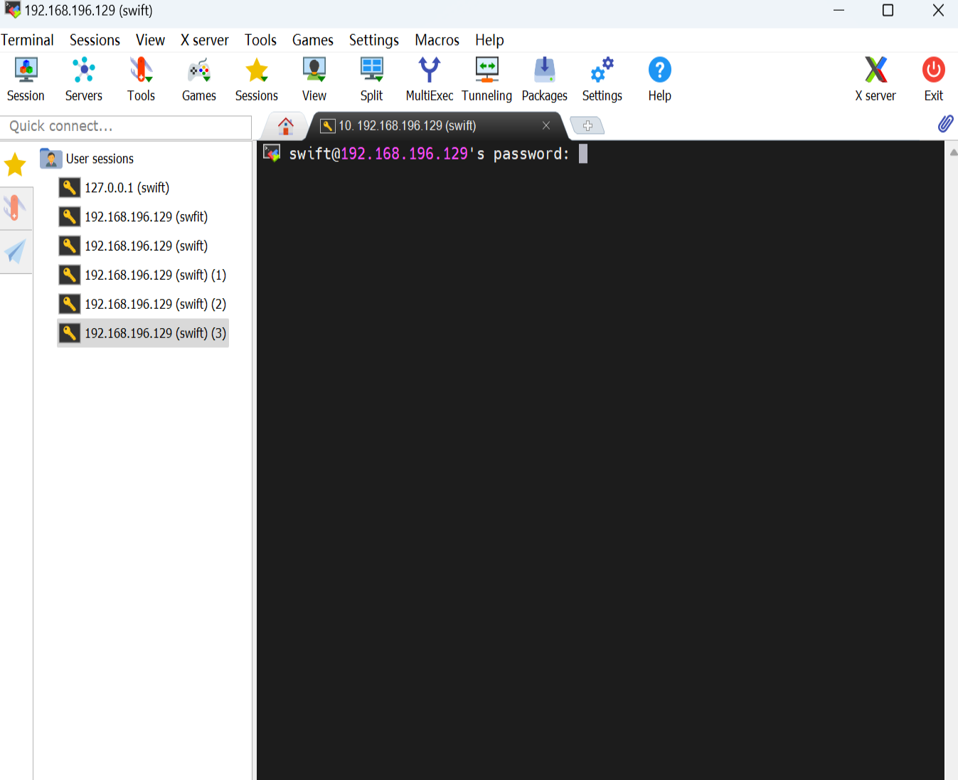Image resolution: width=958 pixels, height=780 pixels.
Task: Click the paperclip attachments icon
Action: pyautogui.click(x=946, y=124)
